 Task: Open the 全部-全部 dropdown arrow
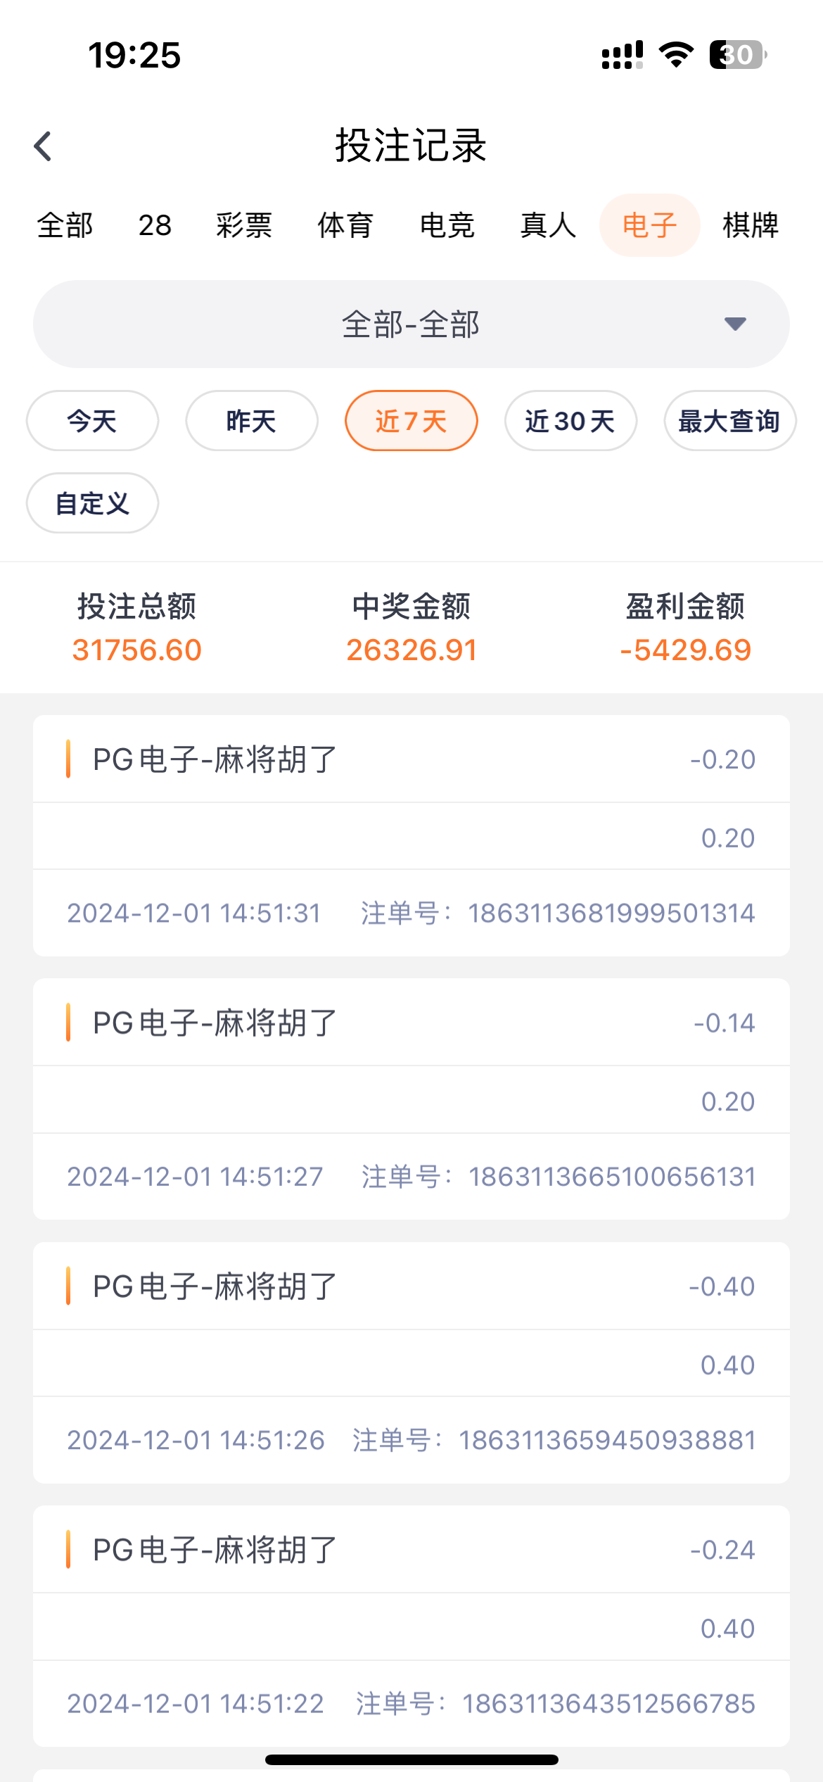[x=735, y=324]
